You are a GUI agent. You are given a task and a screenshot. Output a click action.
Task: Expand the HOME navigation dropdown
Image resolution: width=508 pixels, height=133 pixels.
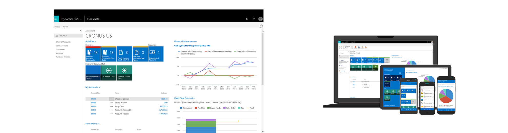point(64,36)
